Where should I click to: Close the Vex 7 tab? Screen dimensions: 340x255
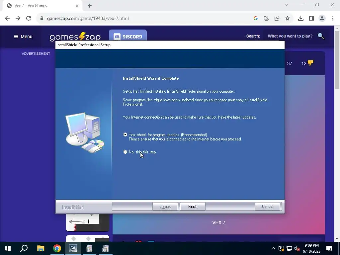77,6
